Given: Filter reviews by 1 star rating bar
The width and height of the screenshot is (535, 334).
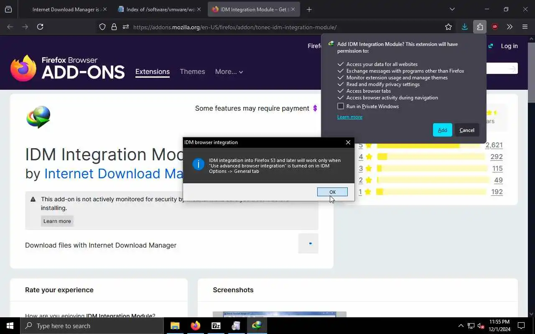Looking at the screenshot, I should pos(431,192).
